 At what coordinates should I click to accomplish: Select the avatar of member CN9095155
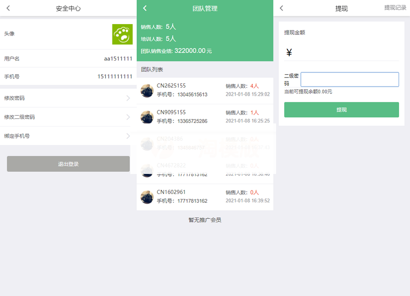(147, 116)
